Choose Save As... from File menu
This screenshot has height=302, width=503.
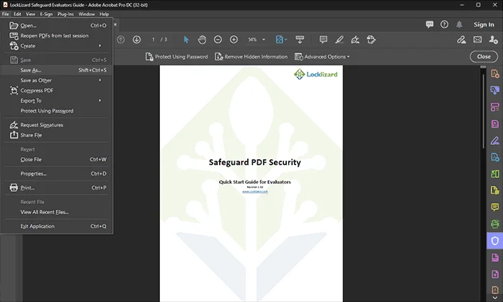[x=31, y=70]
